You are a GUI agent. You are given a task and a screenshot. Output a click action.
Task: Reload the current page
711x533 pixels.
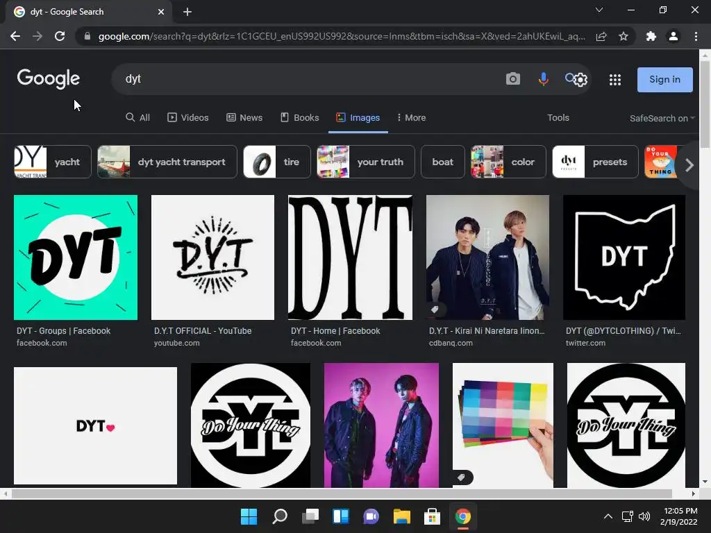point(60,36)
